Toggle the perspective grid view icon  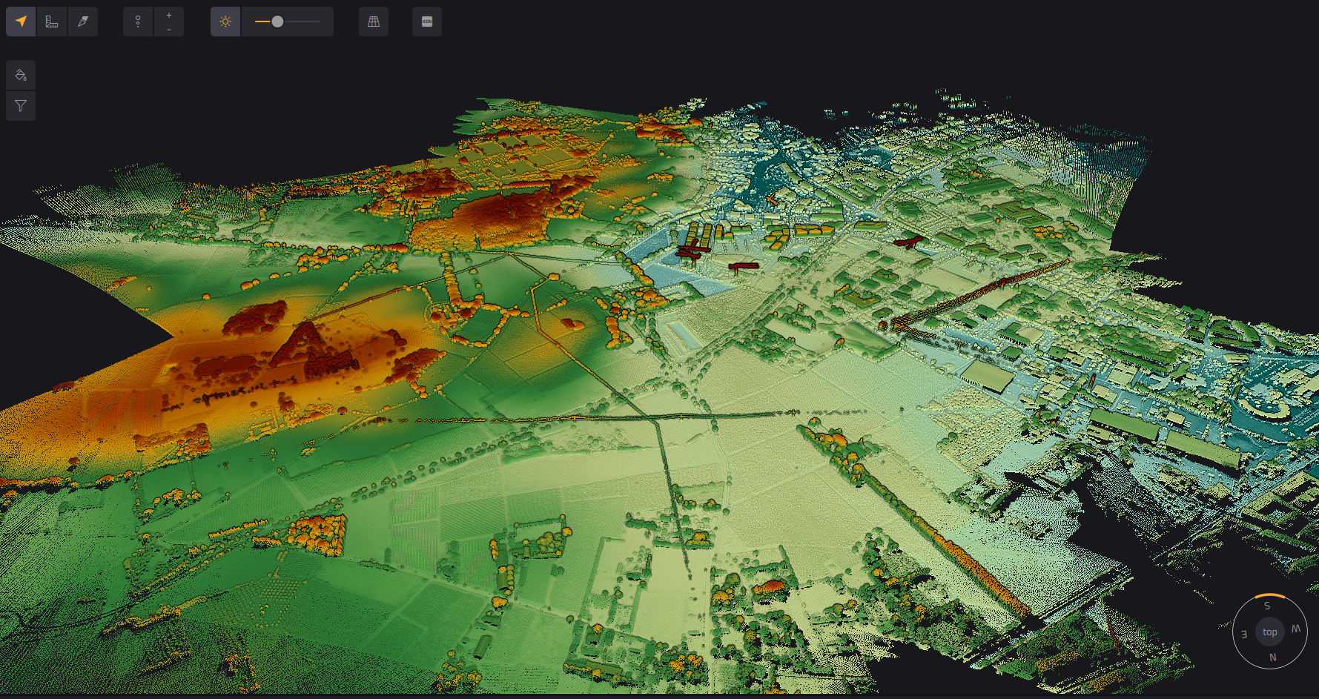374,21
